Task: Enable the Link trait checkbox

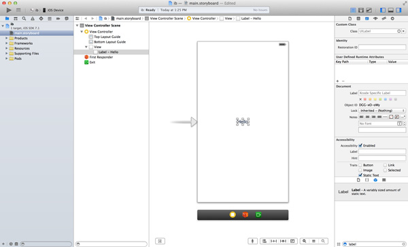Action: pyautogui.click(x=385, y=165)
